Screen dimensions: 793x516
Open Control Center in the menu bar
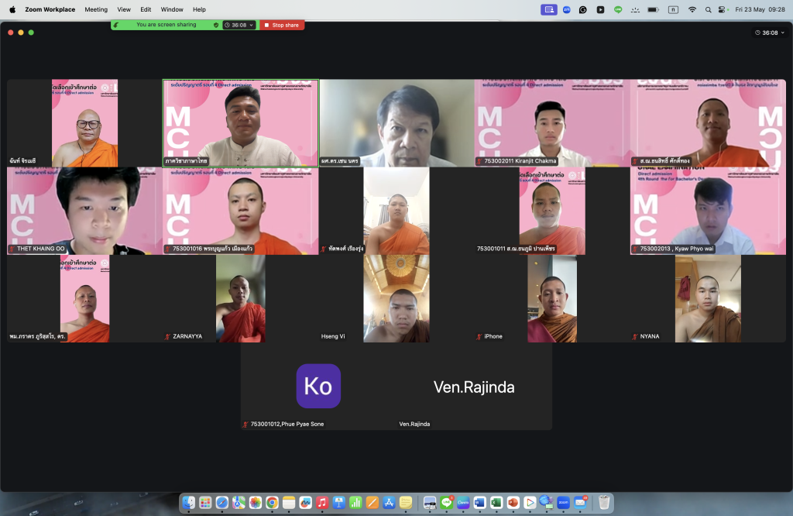pyautogui.click(x=723, y=9)
